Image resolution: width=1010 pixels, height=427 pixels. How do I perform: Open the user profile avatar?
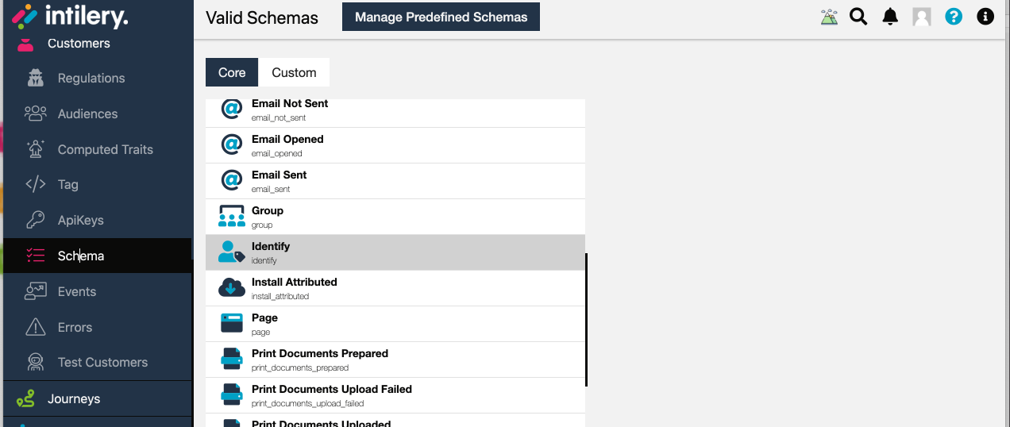click(x=922, y=17)
